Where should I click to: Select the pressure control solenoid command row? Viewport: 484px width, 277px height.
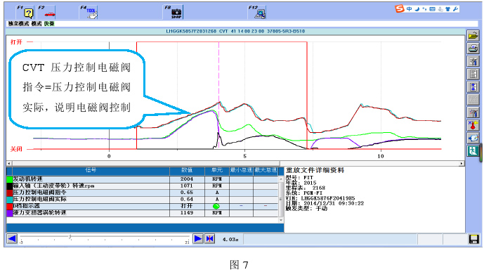point(143,193)
